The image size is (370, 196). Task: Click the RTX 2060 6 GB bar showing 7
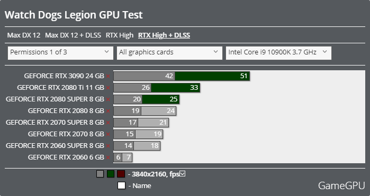(127, 157)
